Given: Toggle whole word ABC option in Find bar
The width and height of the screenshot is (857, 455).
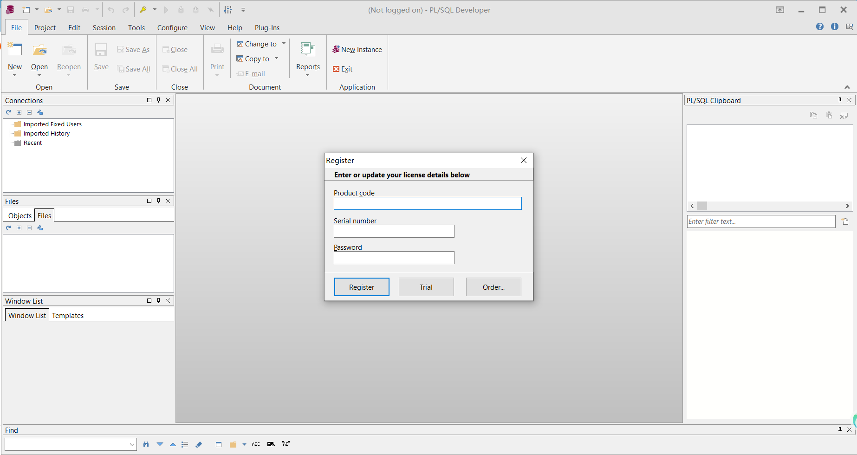Looking at the screenshot, I should tap(256, 444).
